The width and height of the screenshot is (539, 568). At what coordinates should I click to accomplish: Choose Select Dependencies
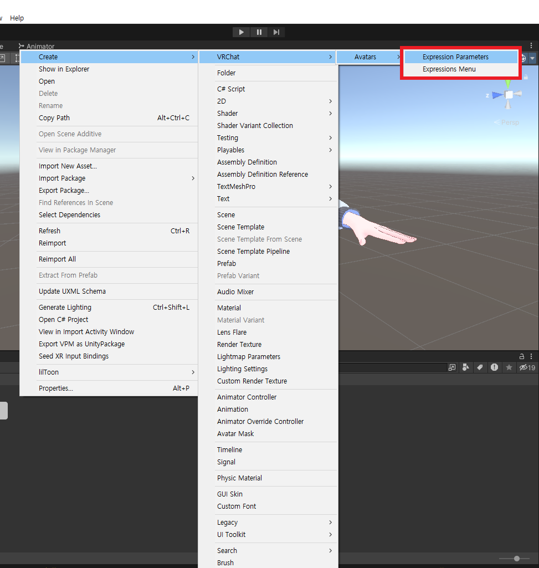pyautogui.click(x=109, y=215)
